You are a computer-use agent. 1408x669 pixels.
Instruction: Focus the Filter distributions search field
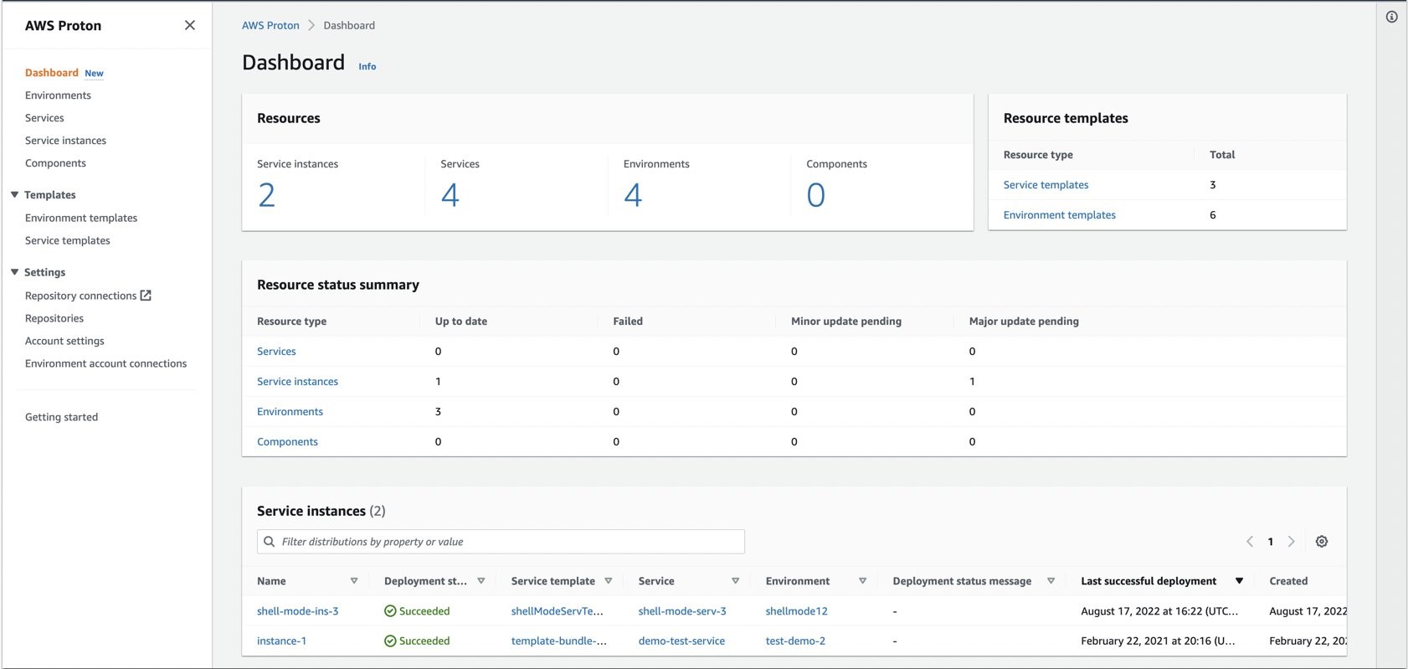[501, 542]
